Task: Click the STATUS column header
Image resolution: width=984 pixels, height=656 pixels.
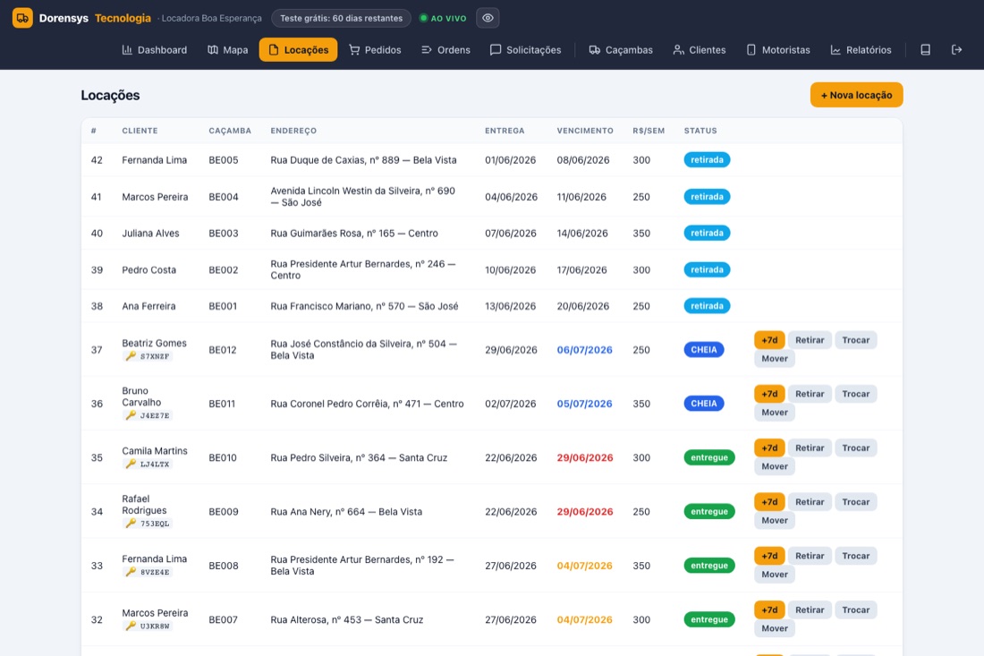Action: click(x=700, y=131)
